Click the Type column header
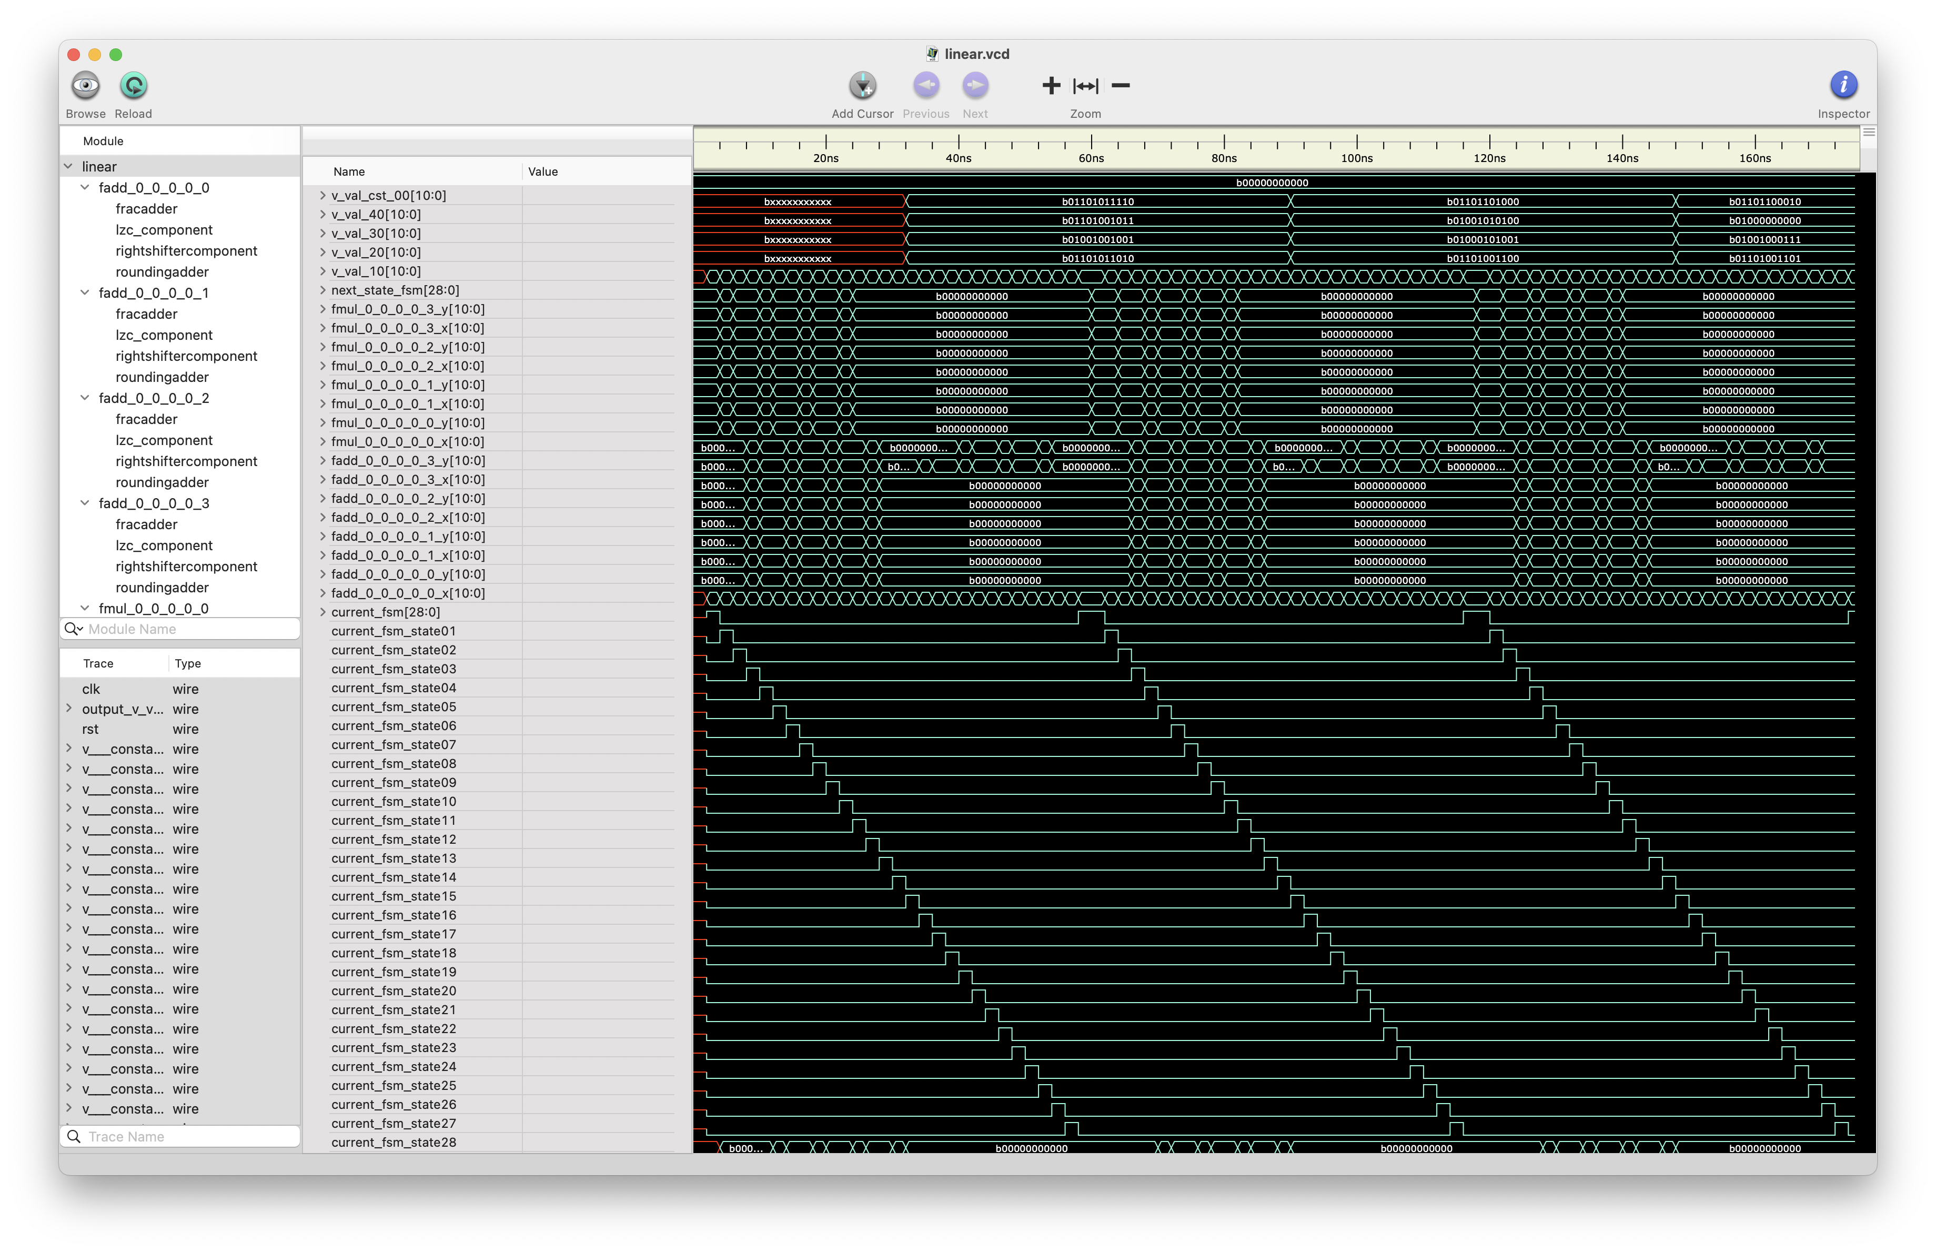The image size is (1936, 1253). (188, 663)
